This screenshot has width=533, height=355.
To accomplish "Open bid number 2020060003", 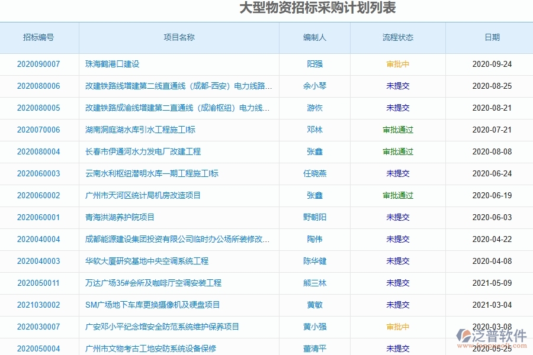I will (39, 173).
